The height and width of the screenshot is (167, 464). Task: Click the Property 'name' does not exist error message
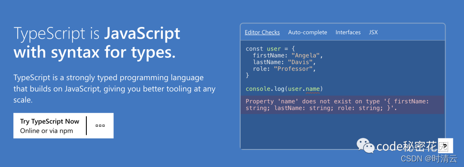(x=342, y=105)
